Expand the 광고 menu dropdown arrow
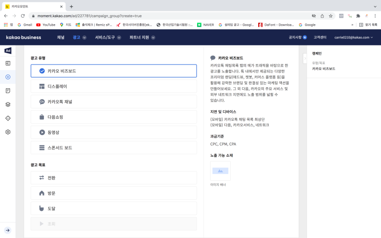 point(84,37)
